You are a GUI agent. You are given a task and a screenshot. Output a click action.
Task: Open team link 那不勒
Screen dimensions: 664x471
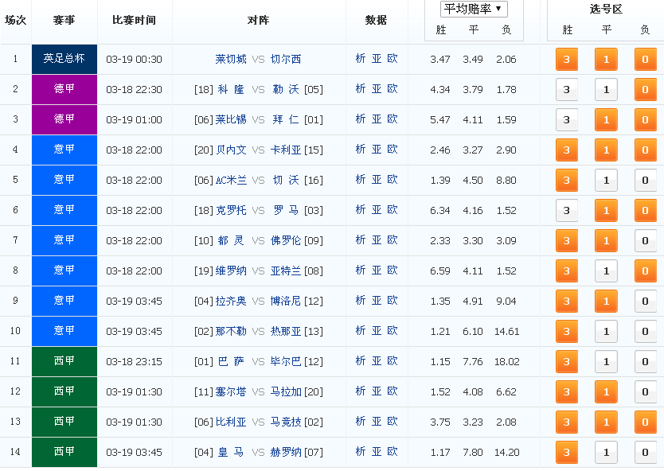[x=231, y=331]
